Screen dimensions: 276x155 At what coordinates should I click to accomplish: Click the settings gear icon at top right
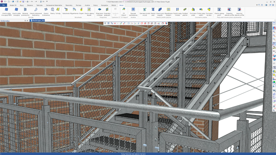click(x=266, y=5)
